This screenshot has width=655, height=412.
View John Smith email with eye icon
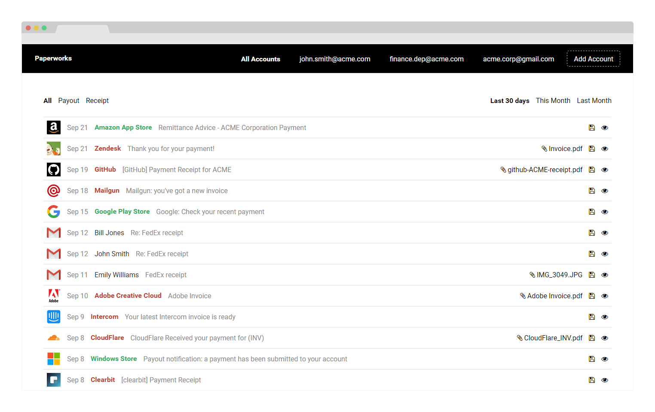click(x=605, y=254)
